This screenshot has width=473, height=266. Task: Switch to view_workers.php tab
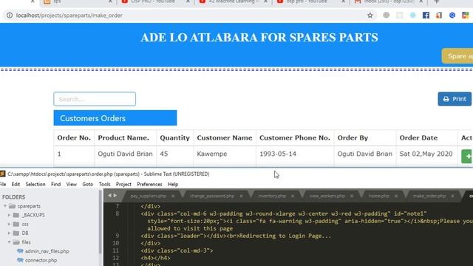327,196
